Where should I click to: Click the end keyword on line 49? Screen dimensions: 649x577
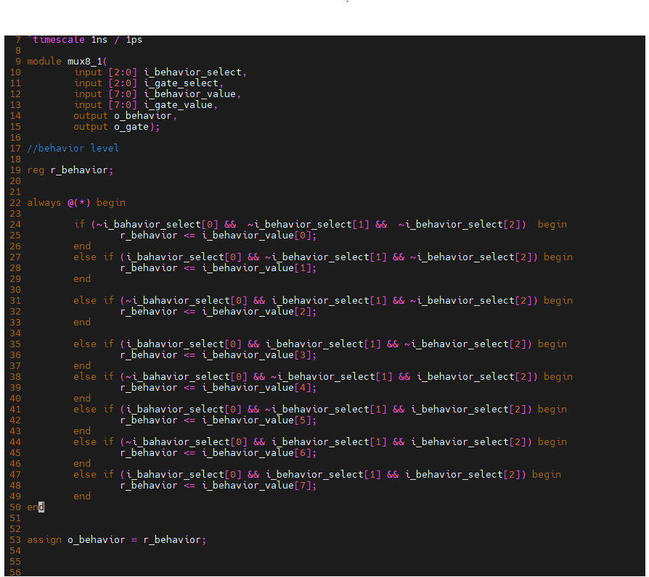click(82, 496)
